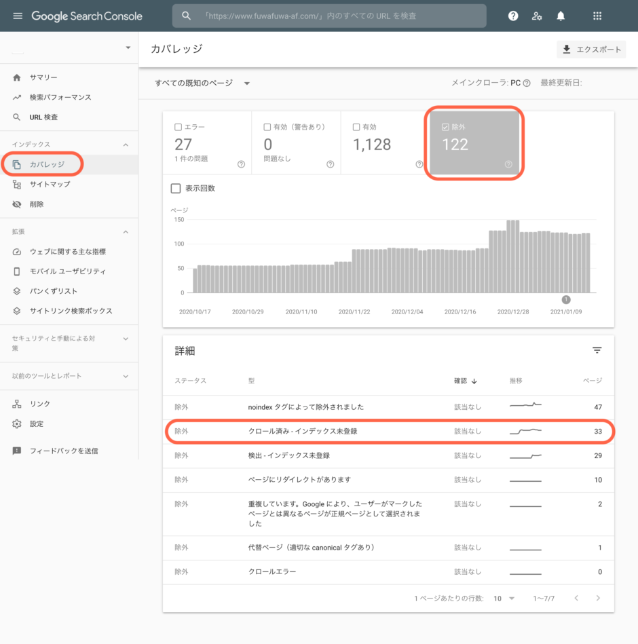Open the すべての既知のページ dropdown

point(202,83)
